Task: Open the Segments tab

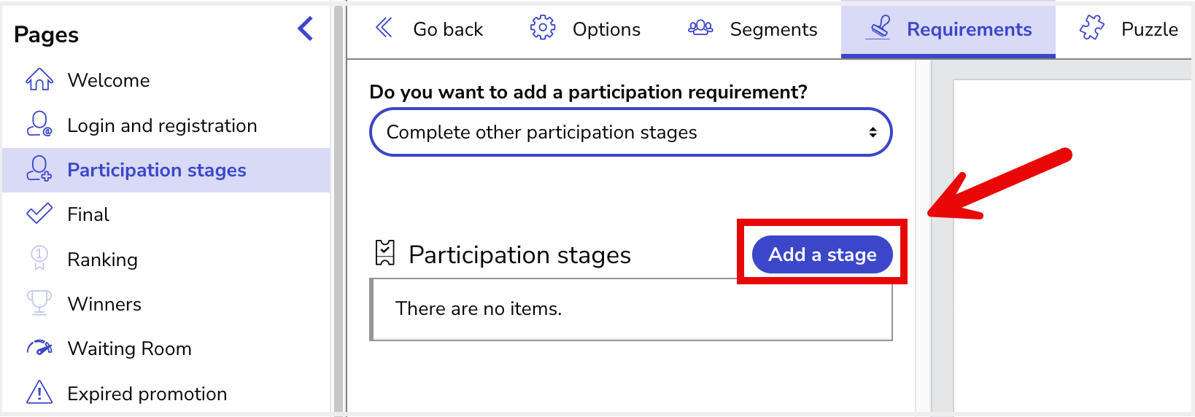Action: 752,29
